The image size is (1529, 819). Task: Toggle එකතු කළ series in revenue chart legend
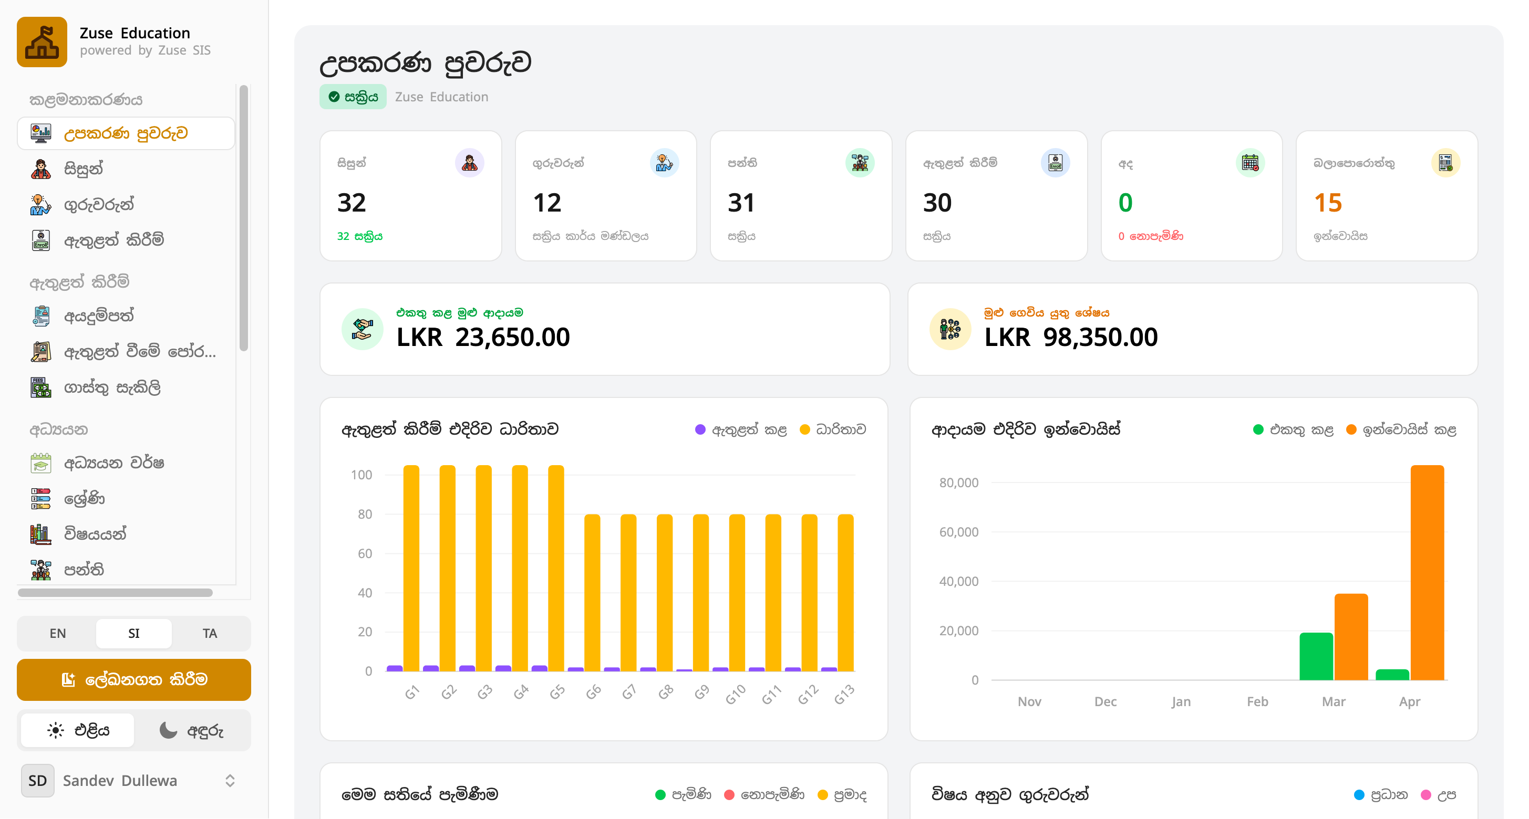click(x=1293, y=429)
